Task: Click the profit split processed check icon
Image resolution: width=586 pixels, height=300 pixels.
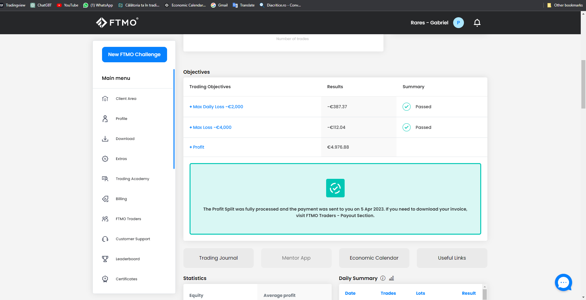Action: [335, 188]
